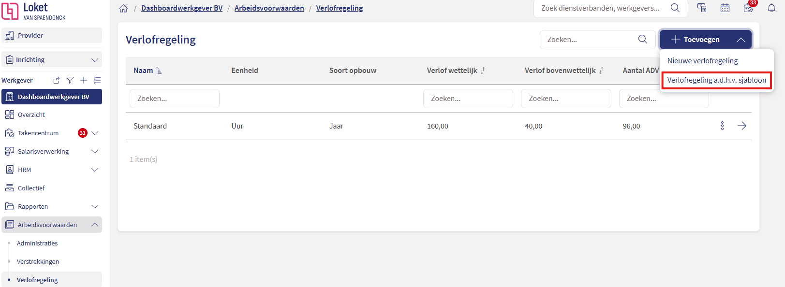Click the Soort opbouw column header

coord(353,71)
